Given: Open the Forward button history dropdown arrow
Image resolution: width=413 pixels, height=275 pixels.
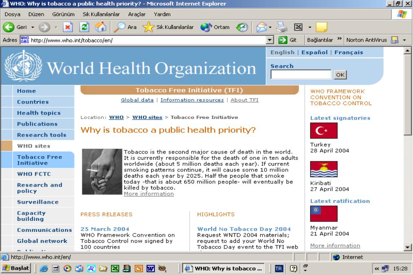Looking at the screenshot, I should pyautogui.click(x=56, y=27).
